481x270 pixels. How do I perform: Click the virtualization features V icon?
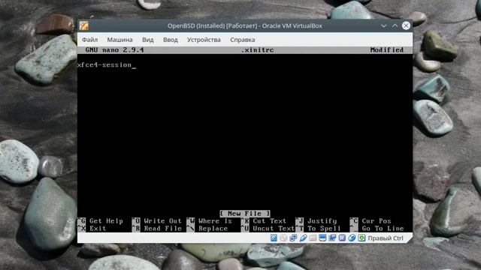click(x=342, y=238)
